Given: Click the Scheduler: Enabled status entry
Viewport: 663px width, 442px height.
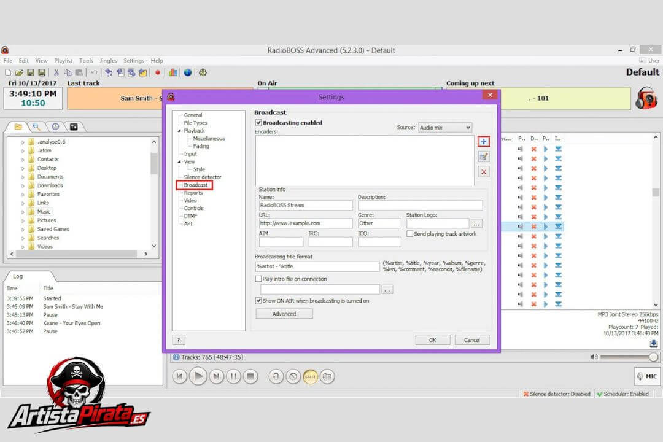Looking at the screenshot, I should pos(623,394).
